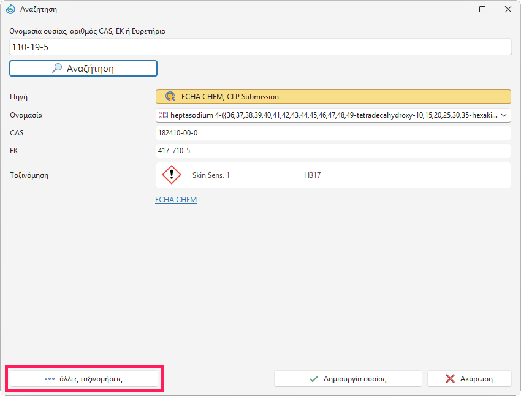The width and height of the screenshot is (521, 396).
Task: Click the Ακύρωση button
Action: pos(469,379)
